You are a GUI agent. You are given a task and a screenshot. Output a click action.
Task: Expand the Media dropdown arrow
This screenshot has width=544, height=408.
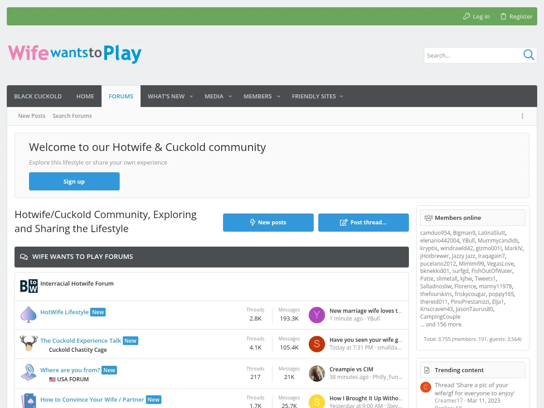point(230,96)
